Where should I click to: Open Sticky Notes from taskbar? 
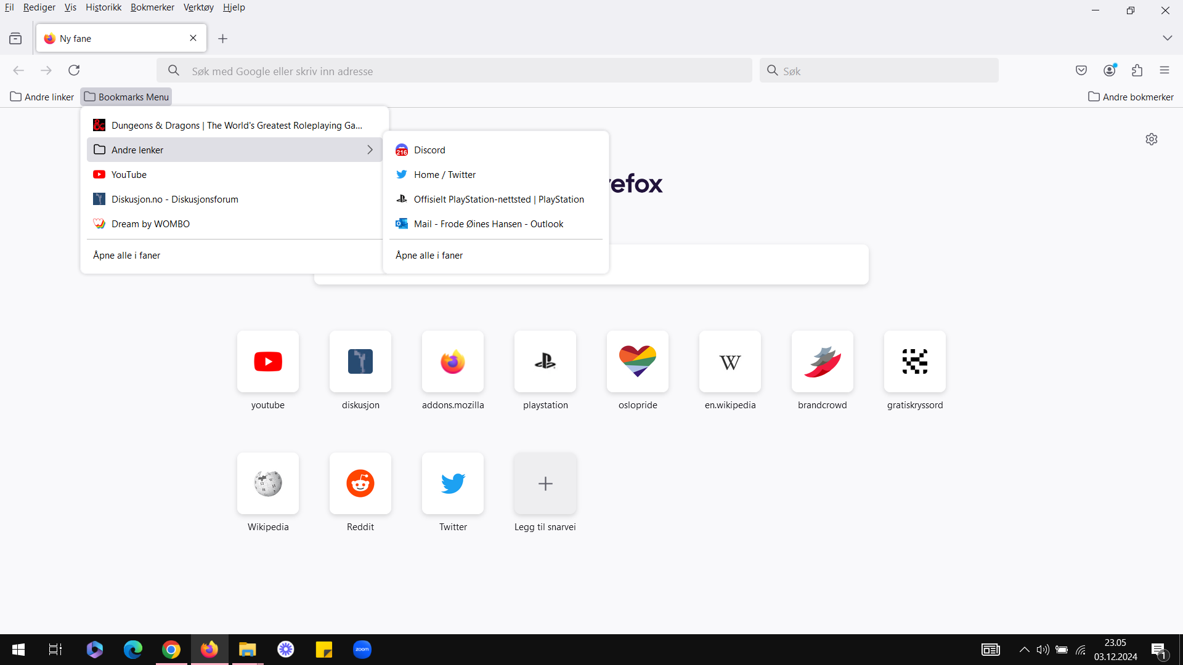(x=324, y=649)
